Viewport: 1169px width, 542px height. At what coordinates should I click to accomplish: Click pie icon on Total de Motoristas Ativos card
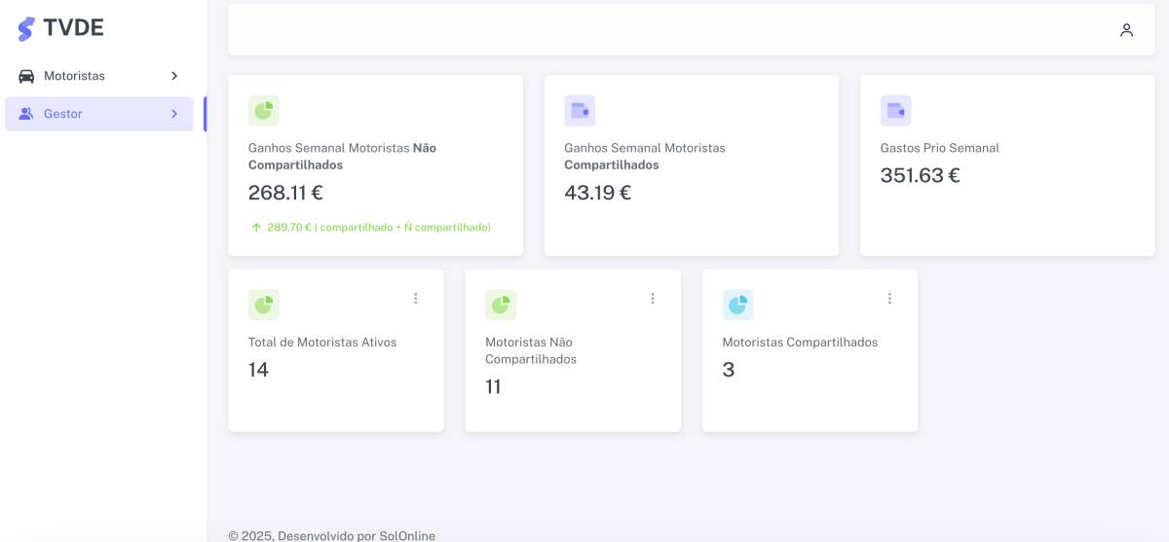pos(264,305)
